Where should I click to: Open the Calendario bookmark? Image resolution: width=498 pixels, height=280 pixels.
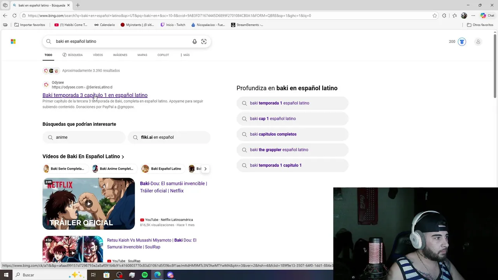click(104, 25)
